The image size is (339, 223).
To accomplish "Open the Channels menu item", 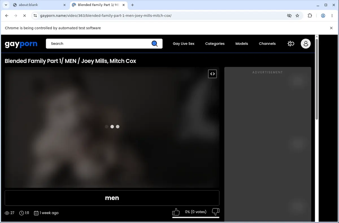I will tap(267, 43).
